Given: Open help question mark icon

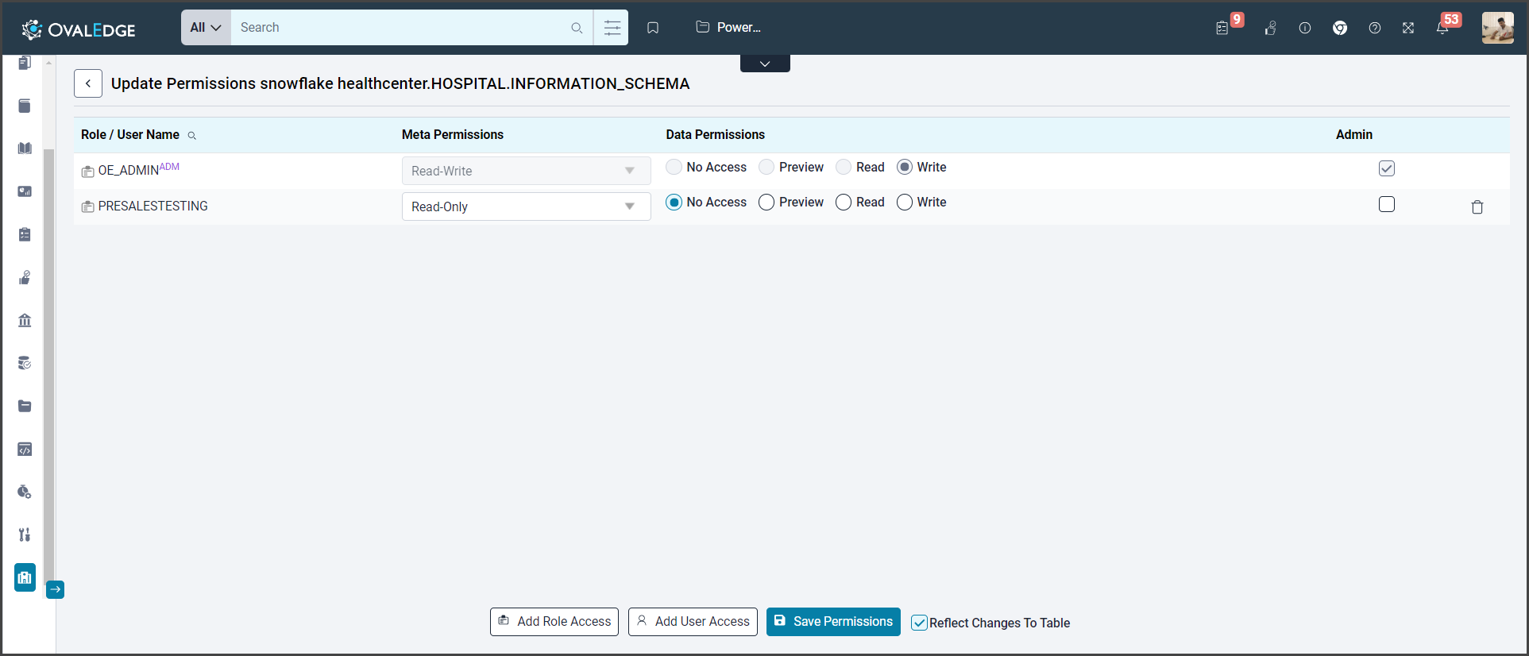Looking at the screenshot, I should [x=1375, y=28].
